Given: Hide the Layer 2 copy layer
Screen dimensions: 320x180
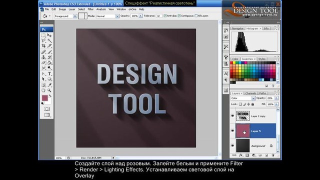Looking at the screenshot, I should pos(232,116).
